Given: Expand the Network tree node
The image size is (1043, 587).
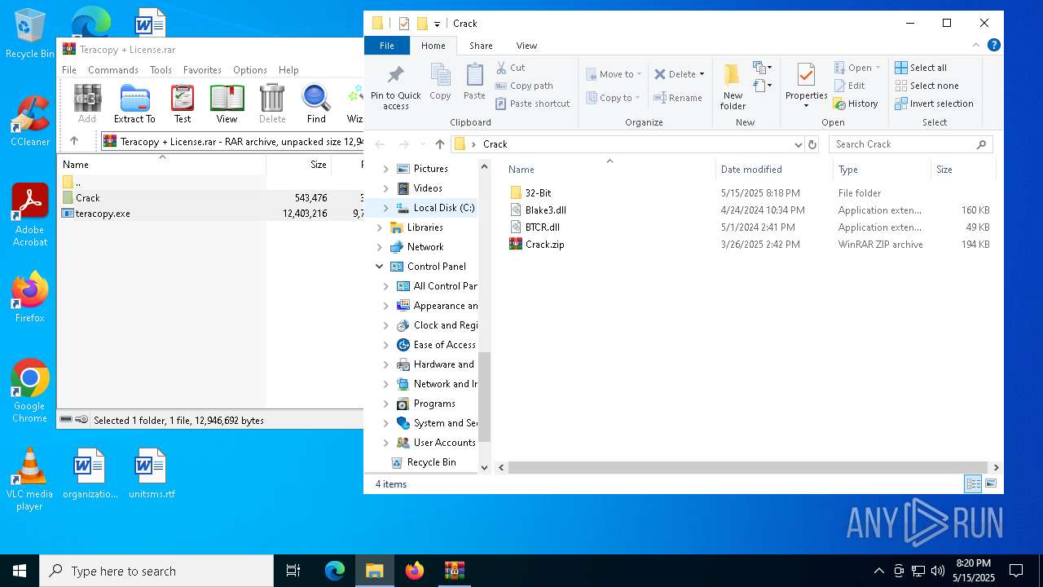Looking at the screenshot, I should (379, 247).
